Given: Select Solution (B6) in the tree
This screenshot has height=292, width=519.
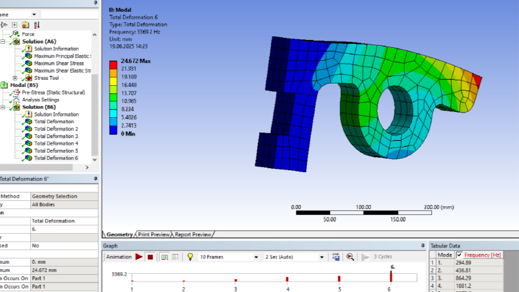Looking at the screenshot, I should tap(39, 107).
